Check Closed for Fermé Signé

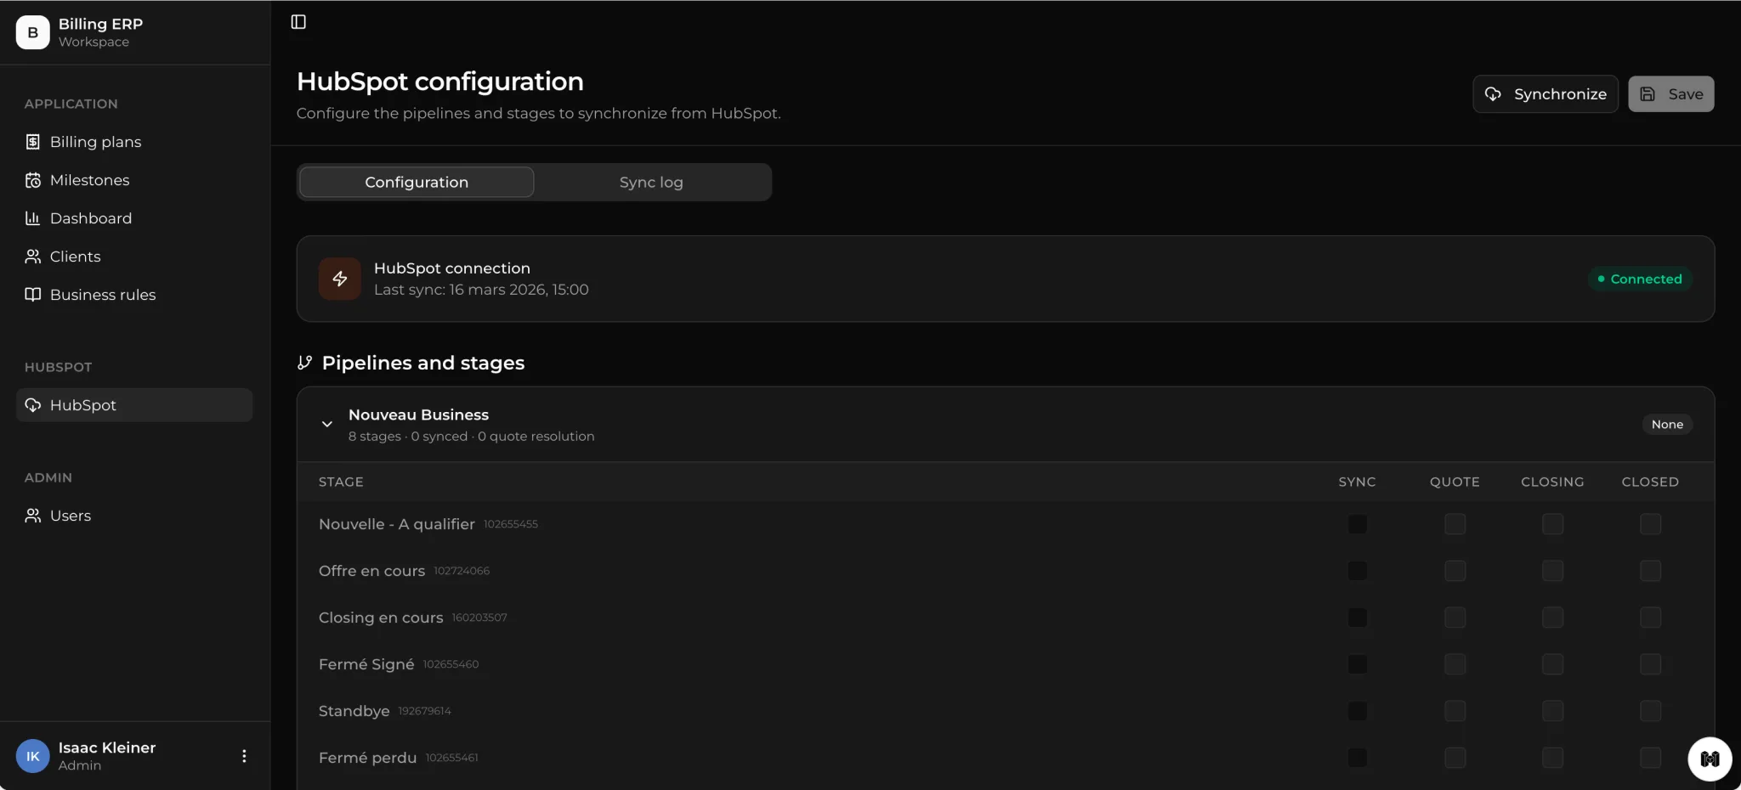click(1651, 664)
